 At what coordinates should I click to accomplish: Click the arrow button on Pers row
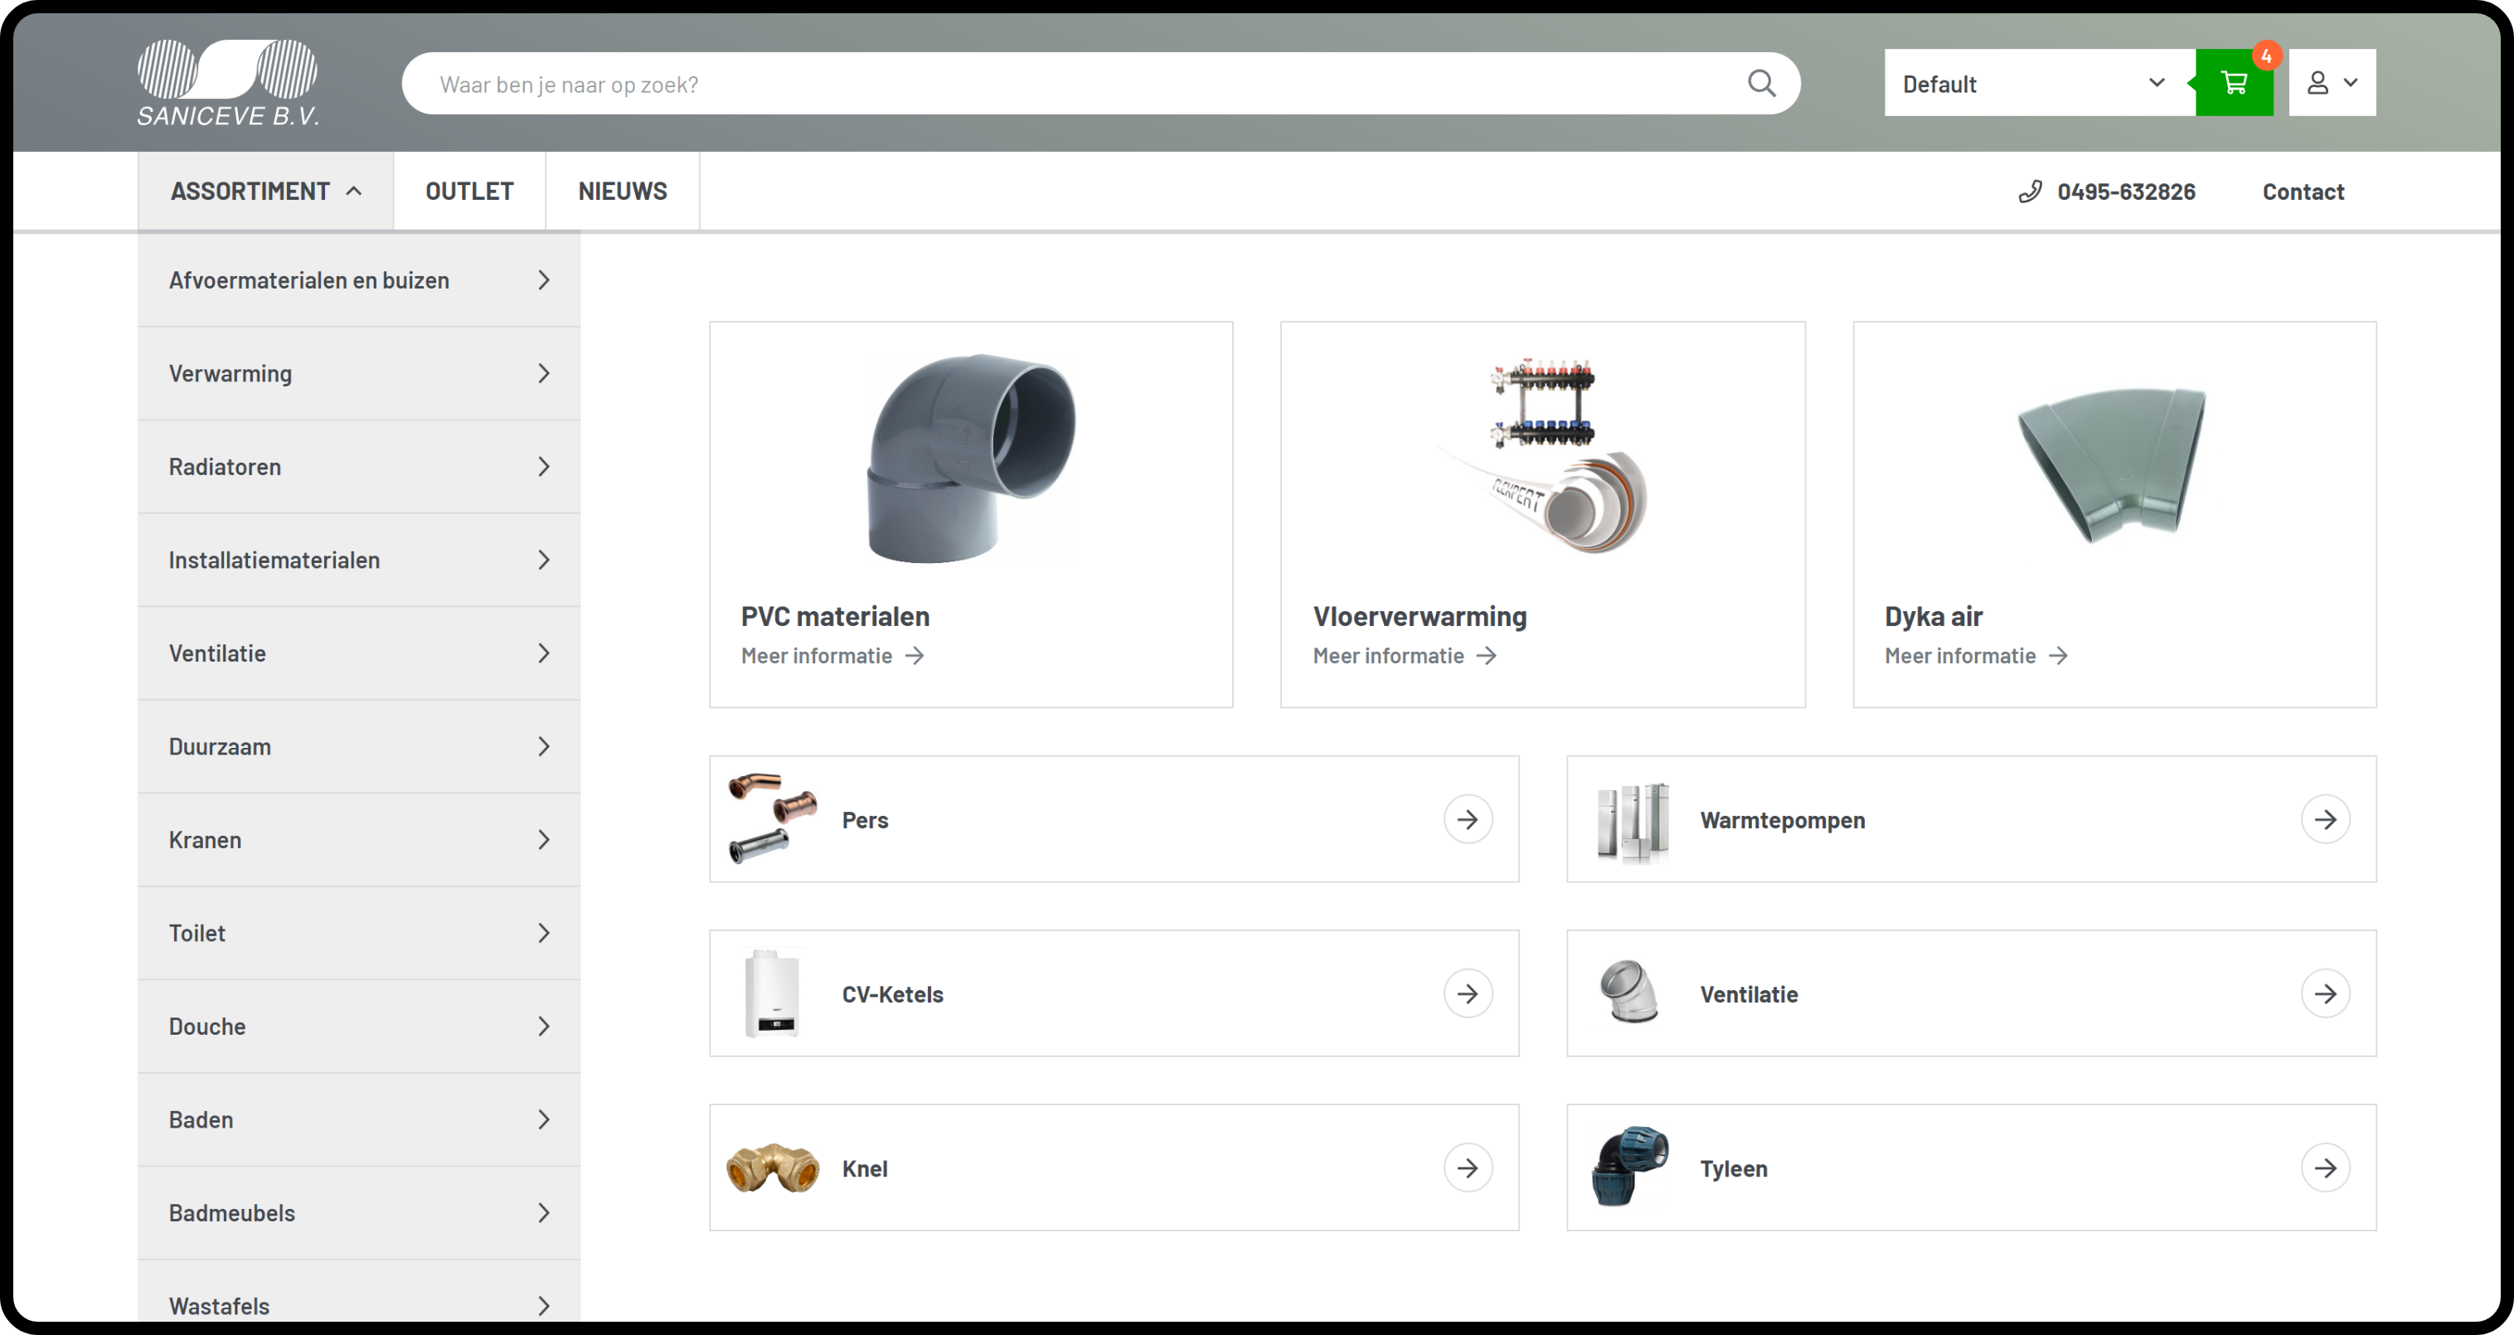pyautogui.click(x=1467, y=818)
